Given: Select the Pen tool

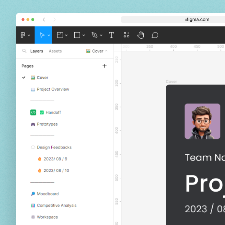Looking at the screenshot, I should click(94, 35).
